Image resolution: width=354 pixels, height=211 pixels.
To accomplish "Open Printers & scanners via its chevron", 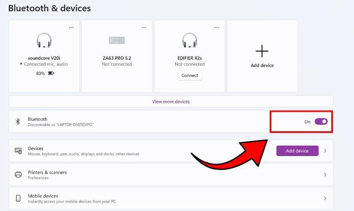I will click(x=325, y=175).
